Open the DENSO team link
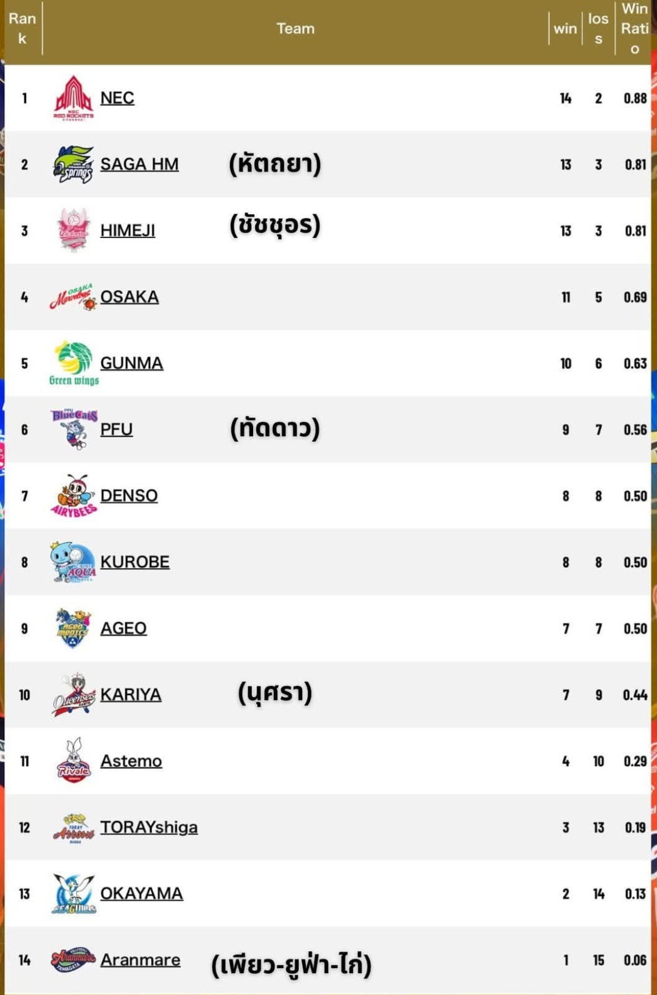 pyautogui.click(x=128, y=496)
